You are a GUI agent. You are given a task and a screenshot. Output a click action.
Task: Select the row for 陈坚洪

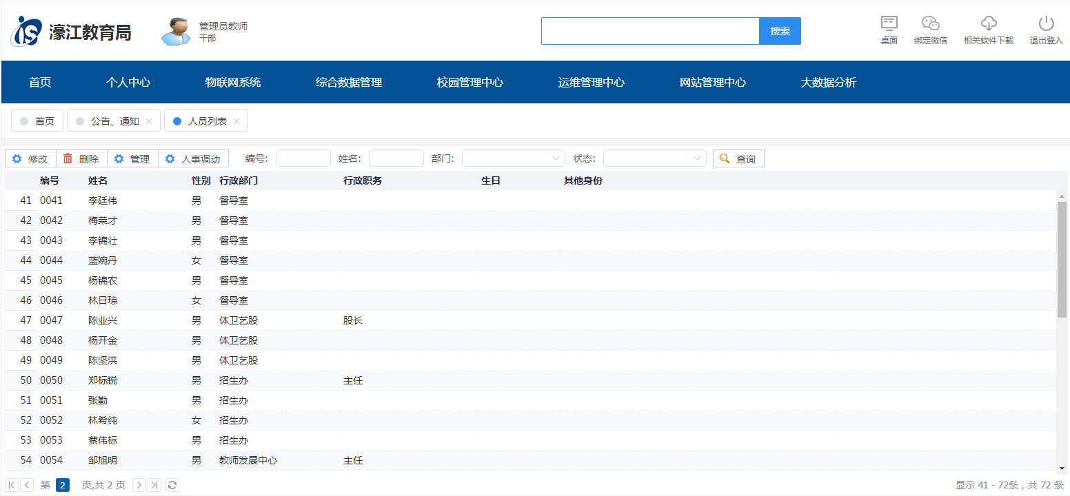point(531,360)
